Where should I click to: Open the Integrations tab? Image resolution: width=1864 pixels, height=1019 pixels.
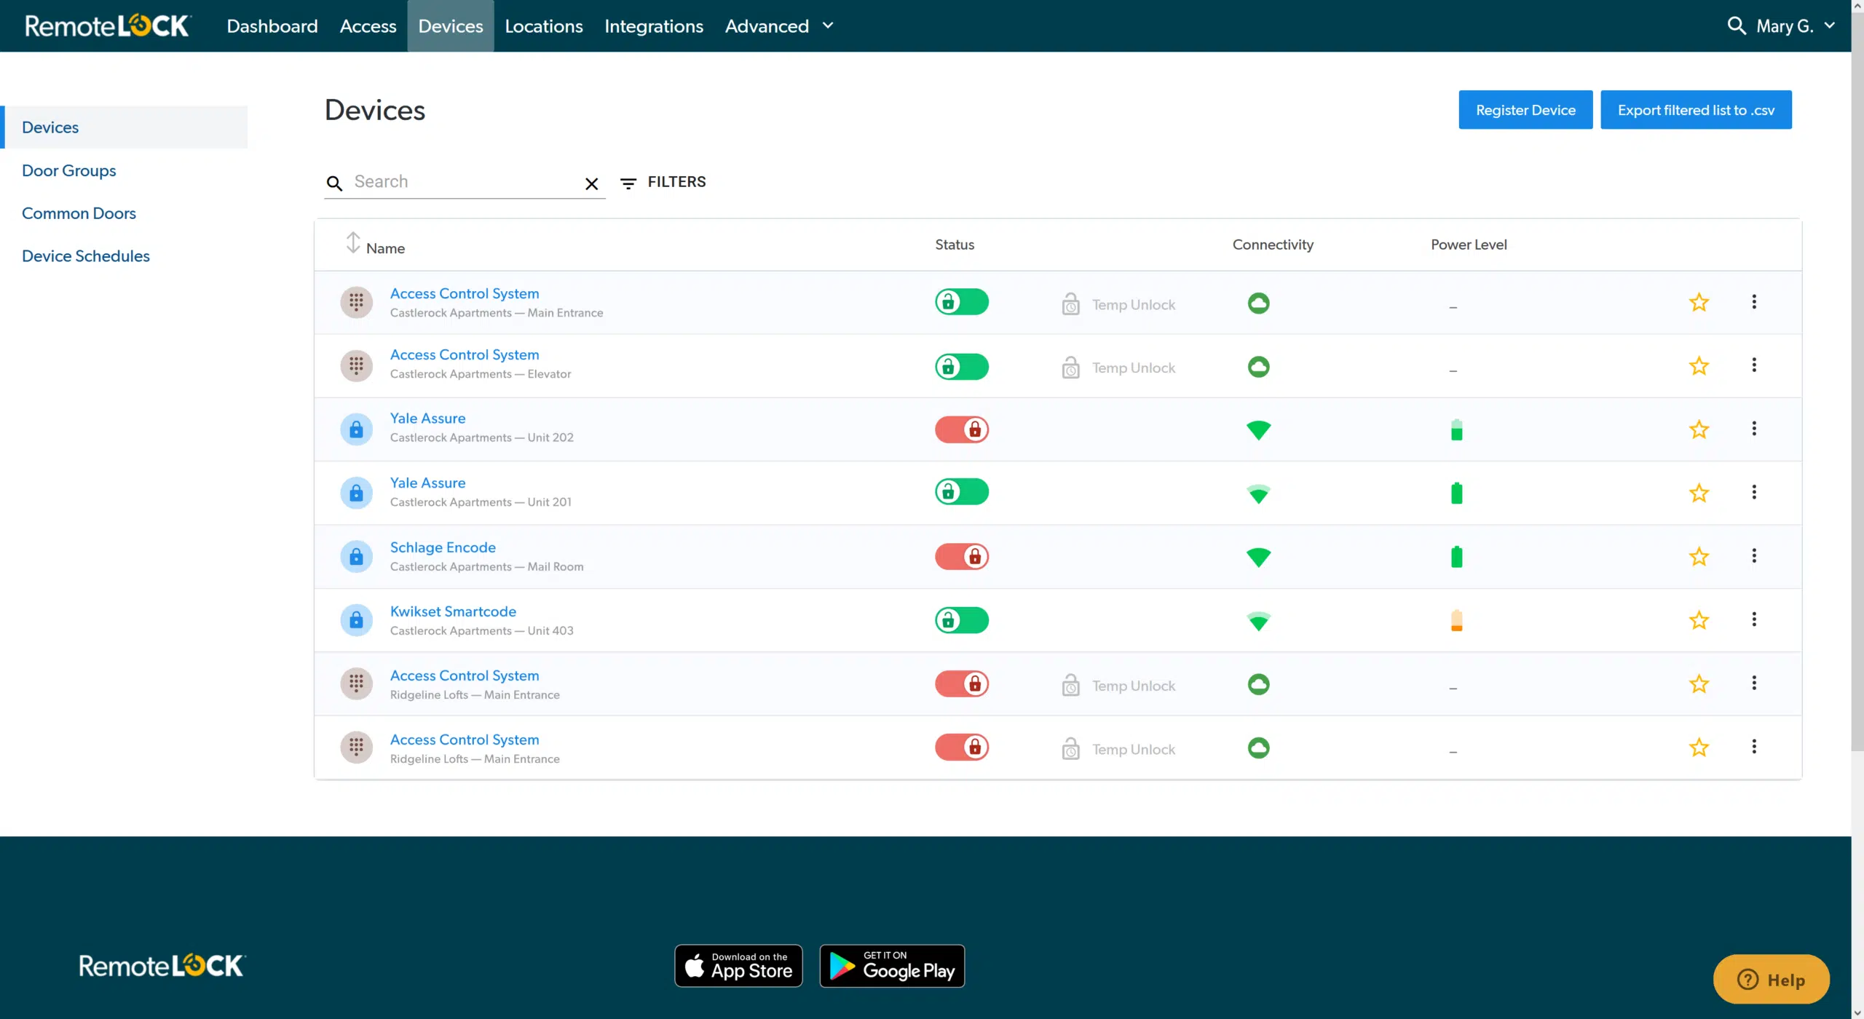(x=654, y=26)
